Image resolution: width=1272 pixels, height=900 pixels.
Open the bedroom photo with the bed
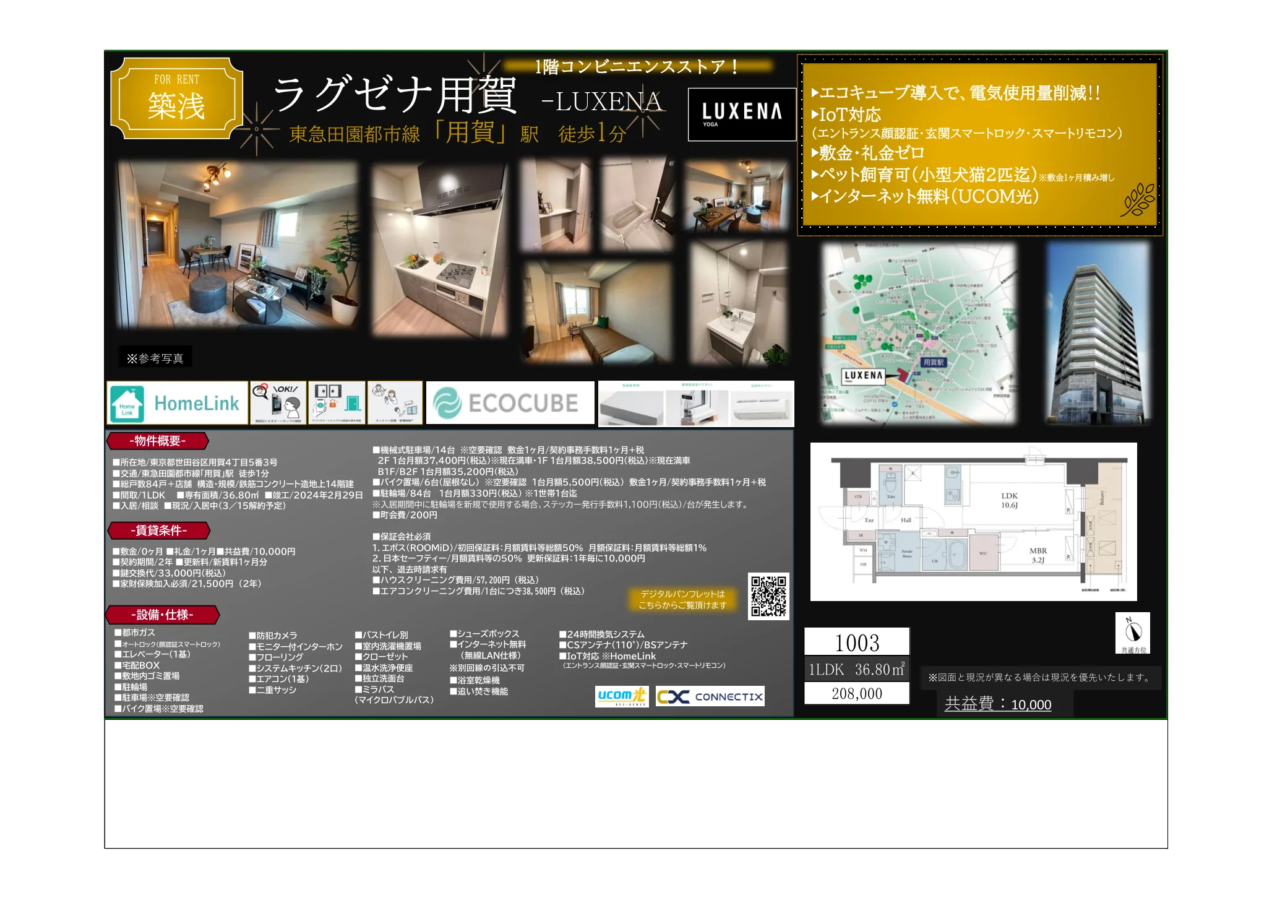pos(596,313)
